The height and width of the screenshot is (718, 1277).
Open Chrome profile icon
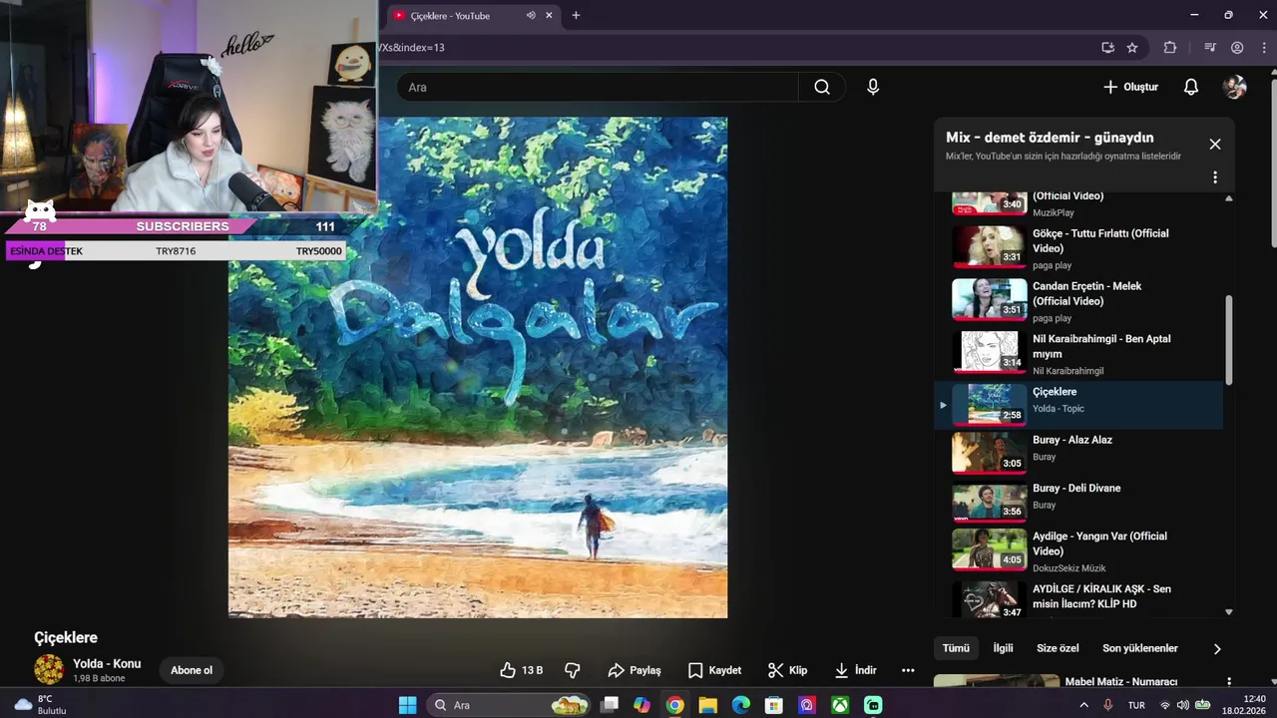[x=1237, y=47]
